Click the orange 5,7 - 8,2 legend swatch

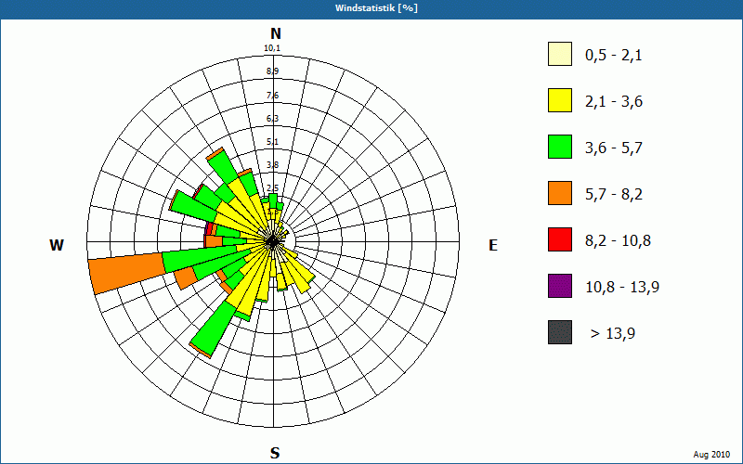pos(560,193)
